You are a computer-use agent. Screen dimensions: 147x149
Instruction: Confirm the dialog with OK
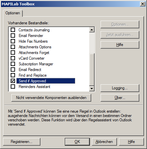tap(77, 142)
